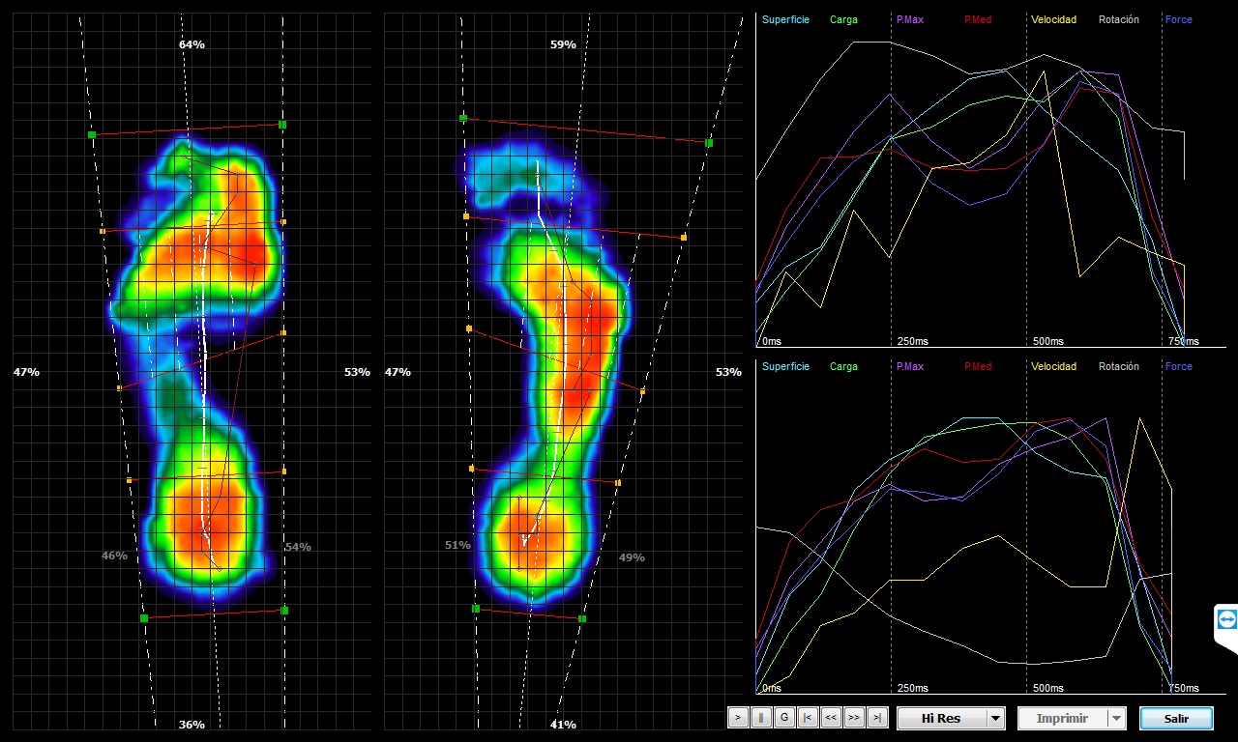Open the TeamViewer side panel icon
The height and width of the screenshot is (742, 1238).
click(x=1226, y=619)
